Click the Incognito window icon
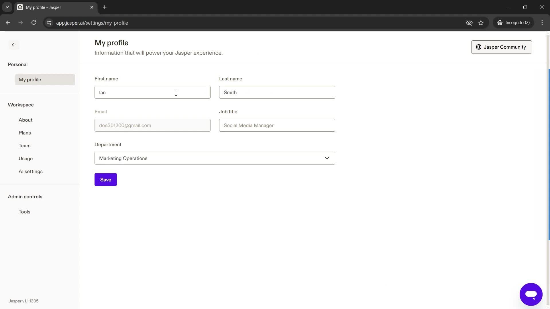Image resolution: width=550 pixels, height=309 pixels. [x=500, y=23]
